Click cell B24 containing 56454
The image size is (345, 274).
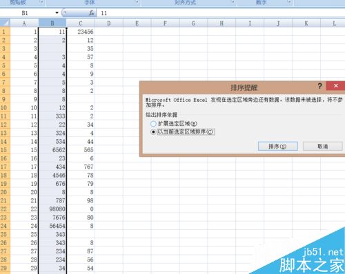click(x=52, y=226)
